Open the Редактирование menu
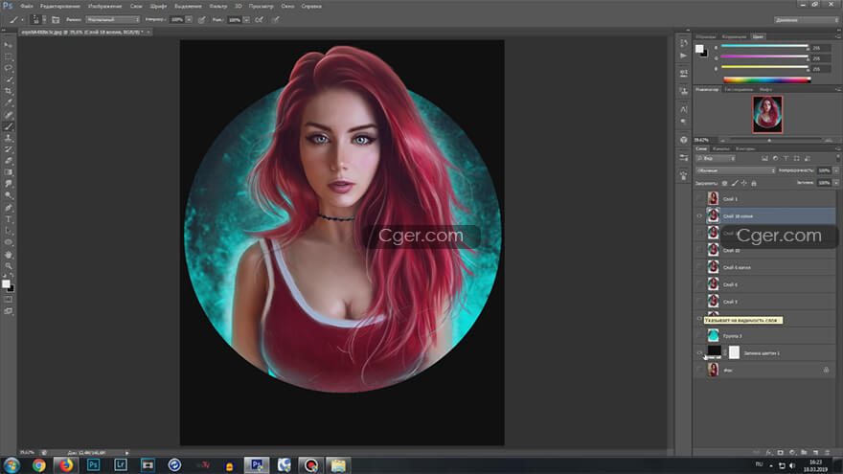The image size is (843, 474). click(60, 6)
